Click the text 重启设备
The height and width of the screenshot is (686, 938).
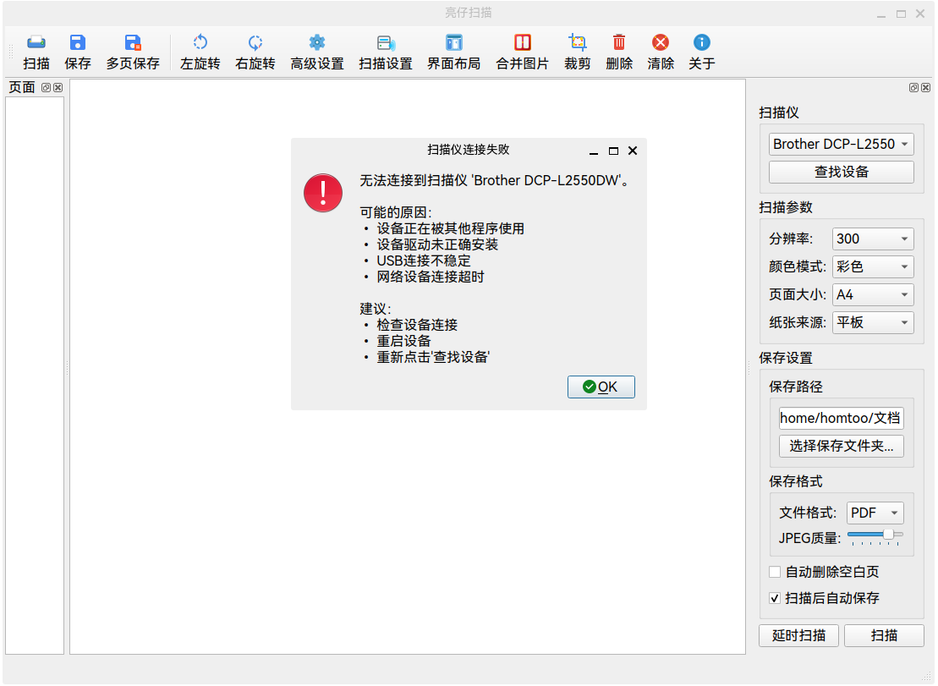403,341
